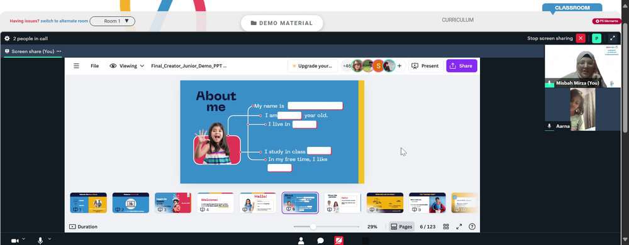Toggle the microphone icon
This screenshot has height=245, width=629.
coord(40,241)
